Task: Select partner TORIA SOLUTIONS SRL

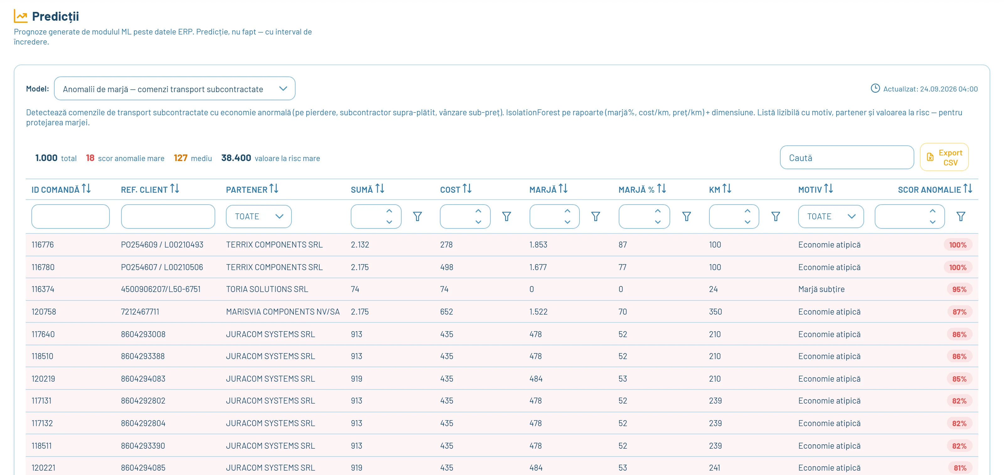Action: [267, 289]
